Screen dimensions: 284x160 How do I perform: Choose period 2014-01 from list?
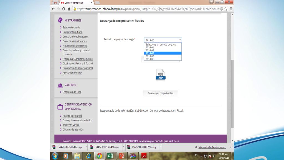(163, 47)
